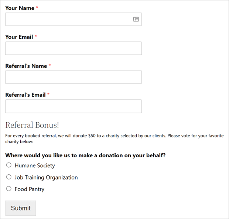This screenshot has width=229, height=219.
Task: Submit the referral form
Action: pos(21,208)
